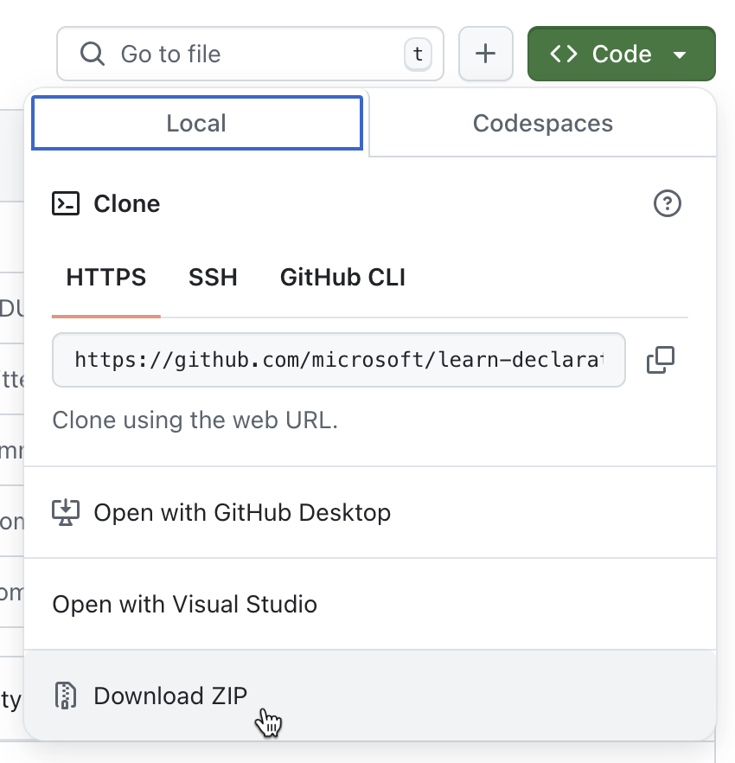Select the GitHub CLI clone method
The width and height of the screenshot is (735, 763).
pyautogui.click(x=342, y=278)
